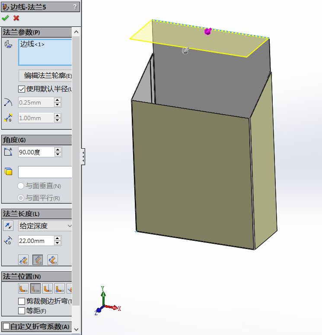Collapse the 法兰位置(N) section header
Screen dimensions: 322x335
(x=37, y=277)
